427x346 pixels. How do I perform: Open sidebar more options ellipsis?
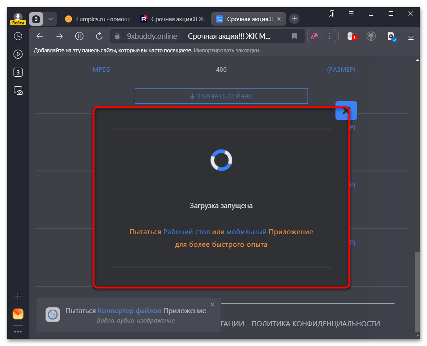tap(18, 332)
